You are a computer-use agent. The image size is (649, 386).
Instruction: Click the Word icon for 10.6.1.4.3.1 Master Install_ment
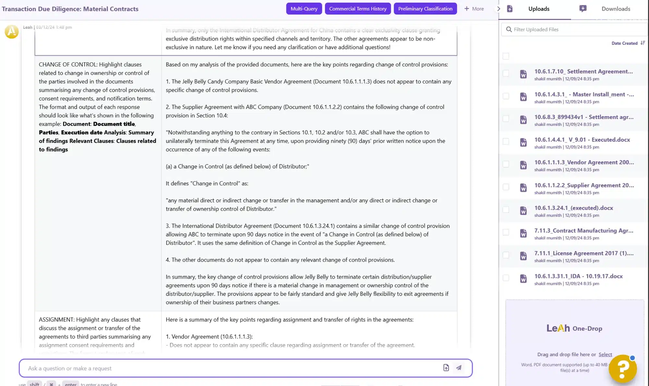(523, 97)
